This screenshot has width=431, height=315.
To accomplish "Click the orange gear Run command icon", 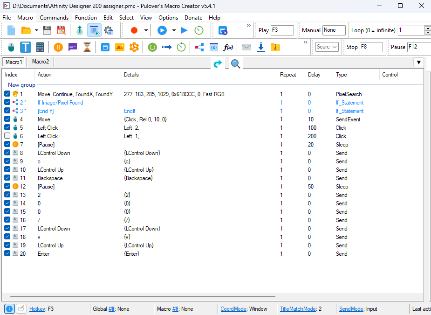I will click(134, 47).
